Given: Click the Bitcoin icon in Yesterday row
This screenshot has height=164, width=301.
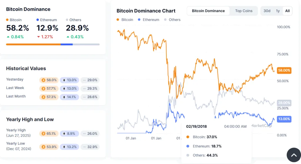Looking at the screenshot, I should tap(44, 80).
